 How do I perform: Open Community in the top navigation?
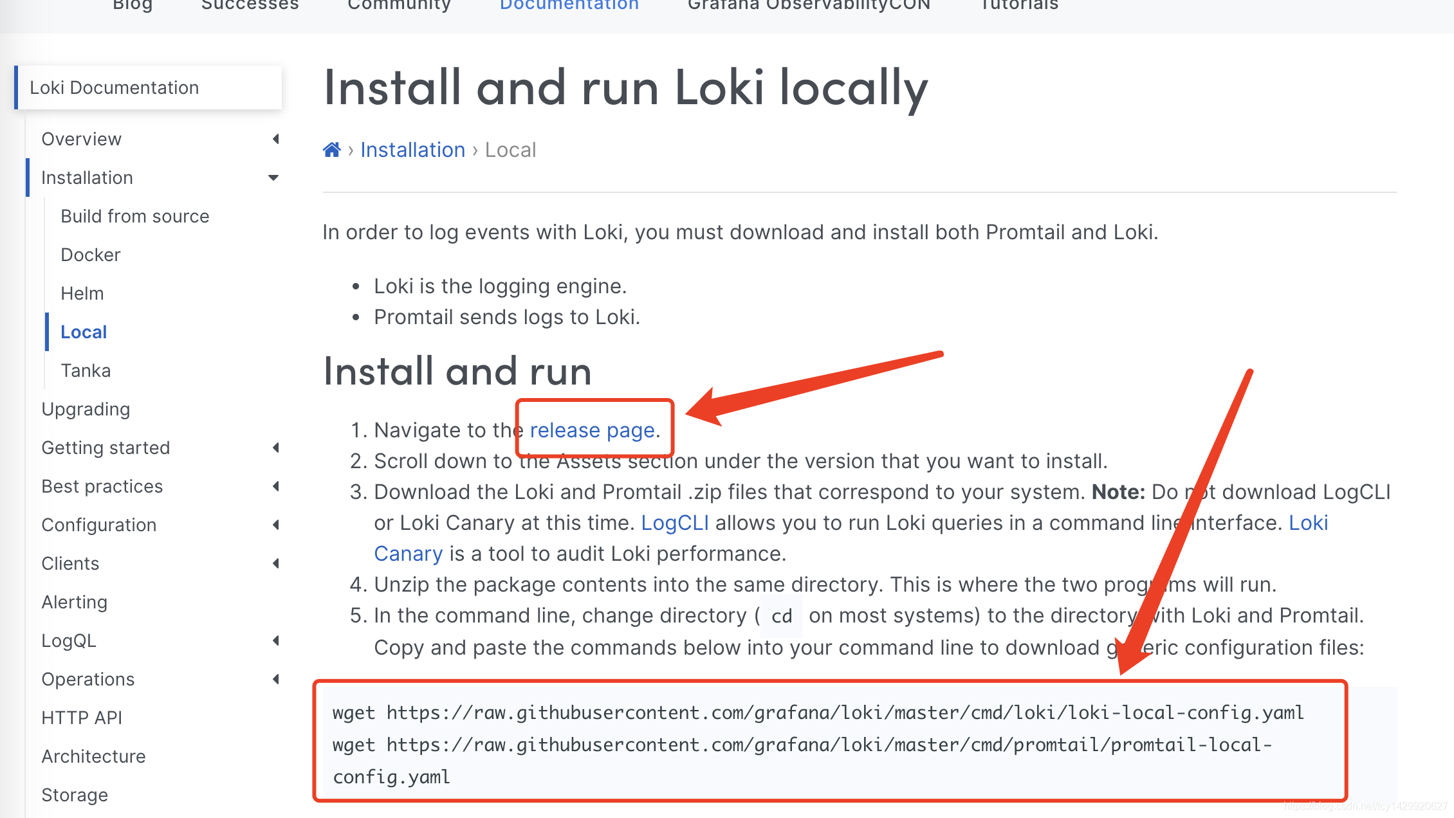tap(399, 5)
